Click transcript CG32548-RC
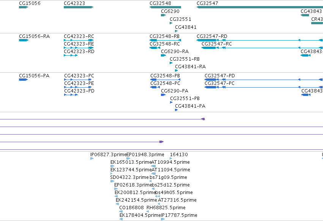This screenshot has width=323, height=221. 155,48
